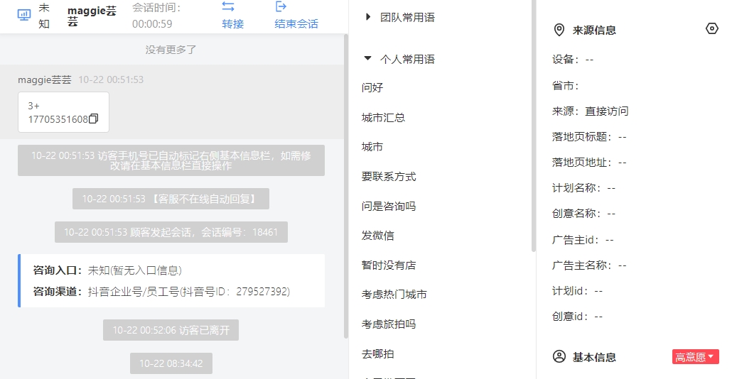Click the 咨询渠道 抖音企业号 info line
Screen dimensions: 732x379
[161, 292]
